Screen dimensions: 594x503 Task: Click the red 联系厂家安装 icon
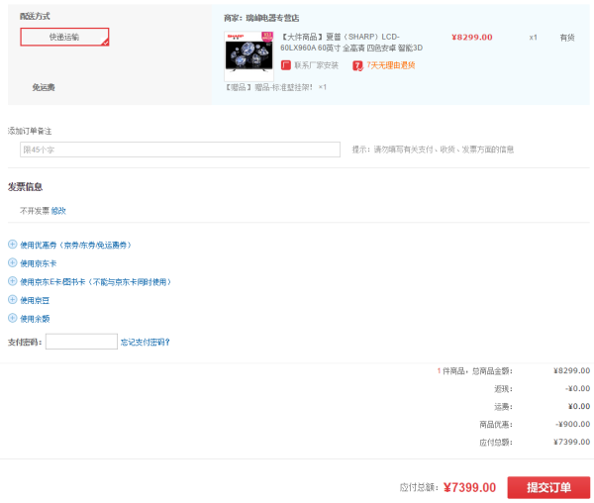[x=286, y=65]
